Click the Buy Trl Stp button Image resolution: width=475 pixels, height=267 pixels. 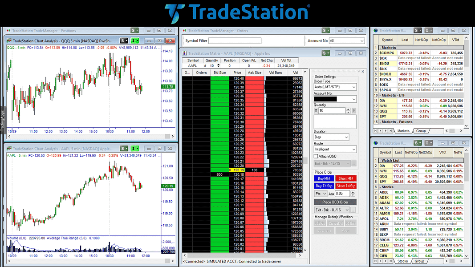[324, 186]
